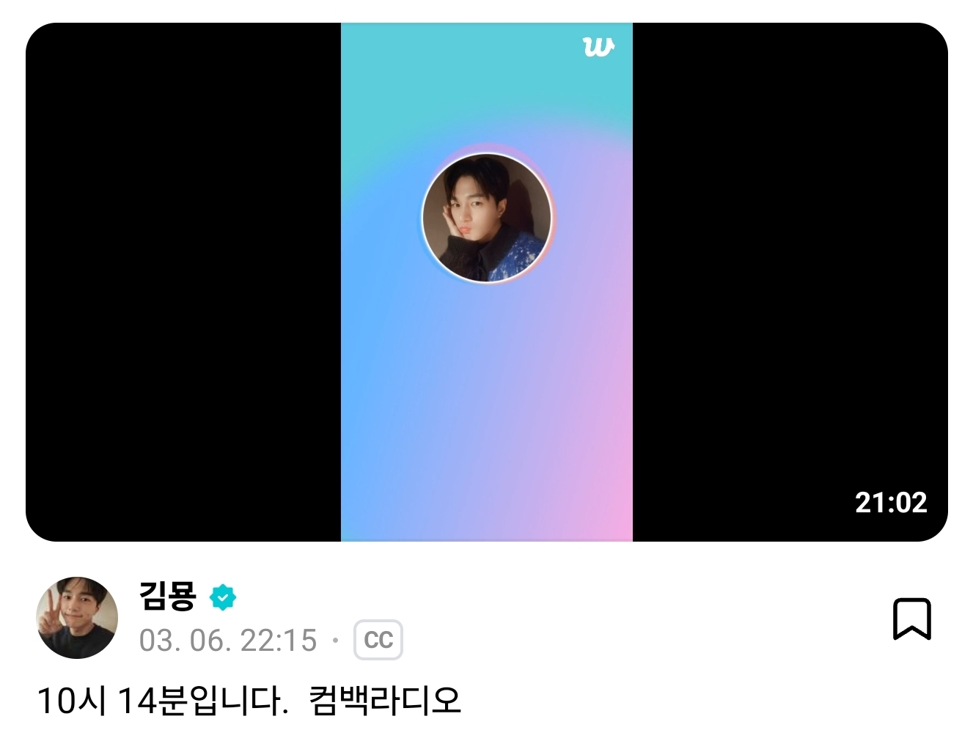Click the 21:02 video duration label
This screenshot has width=973, height=741.
[891, 502]
